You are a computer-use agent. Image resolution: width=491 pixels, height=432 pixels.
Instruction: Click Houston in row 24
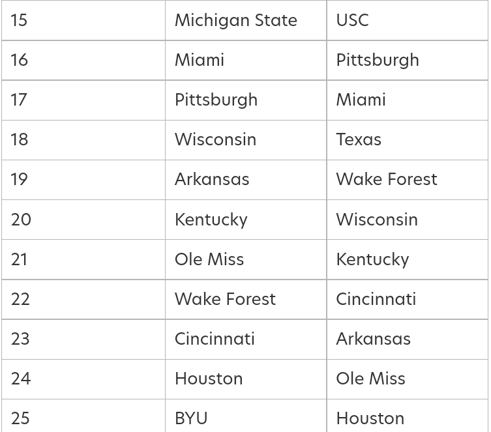[x=209, y=379]
